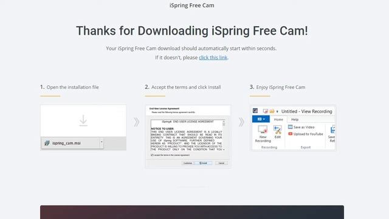Click the ispring_cam.msi downloaded file chip
Image resolution: width=389 pixels, height=219 pixels.
click(x=72, y=143)
